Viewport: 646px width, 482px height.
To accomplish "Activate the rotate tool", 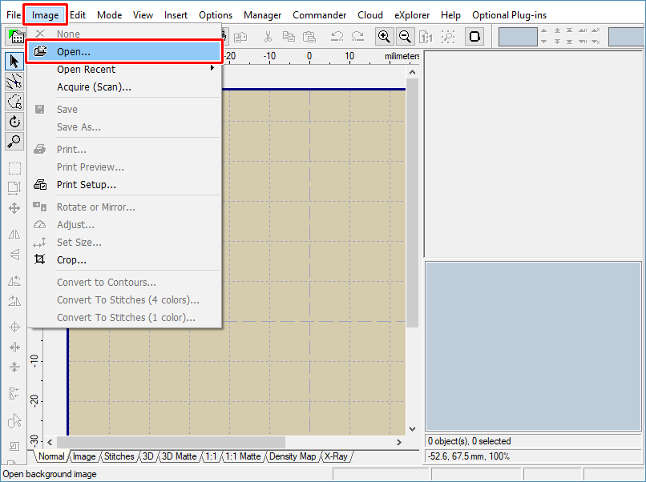I will (x=14, y=122).
